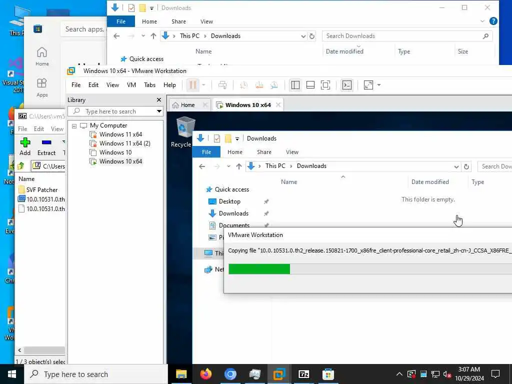
Task: Click Extract button in 7-Zip toolbar
Action: [46, 146]
